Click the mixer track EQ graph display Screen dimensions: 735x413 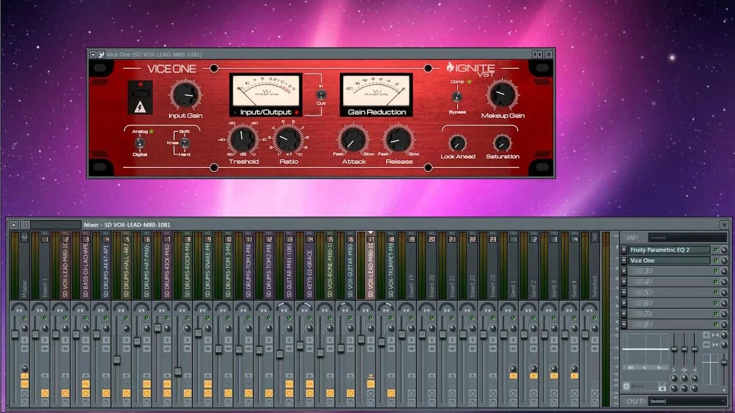pos(645,352)
